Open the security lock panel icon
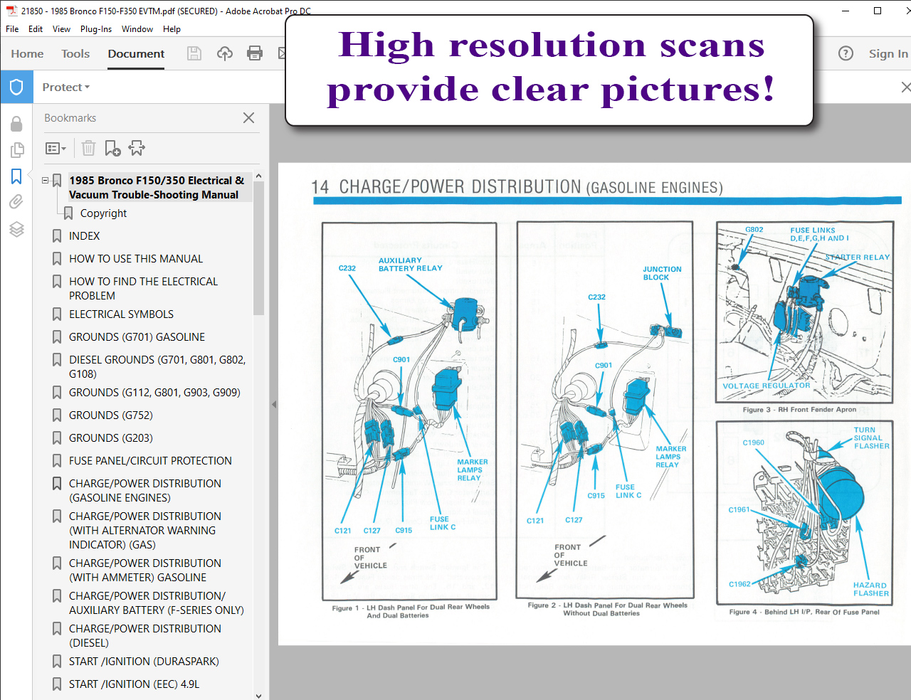The width and height of the screenshot is (911, 700). [x=16, y=124]
